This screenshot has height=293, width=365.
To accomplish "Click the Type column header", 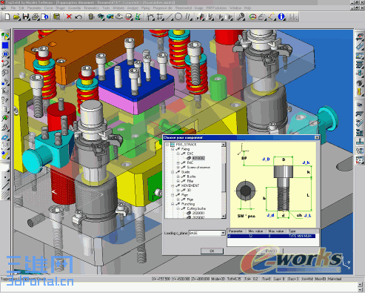I will [303, 231].
